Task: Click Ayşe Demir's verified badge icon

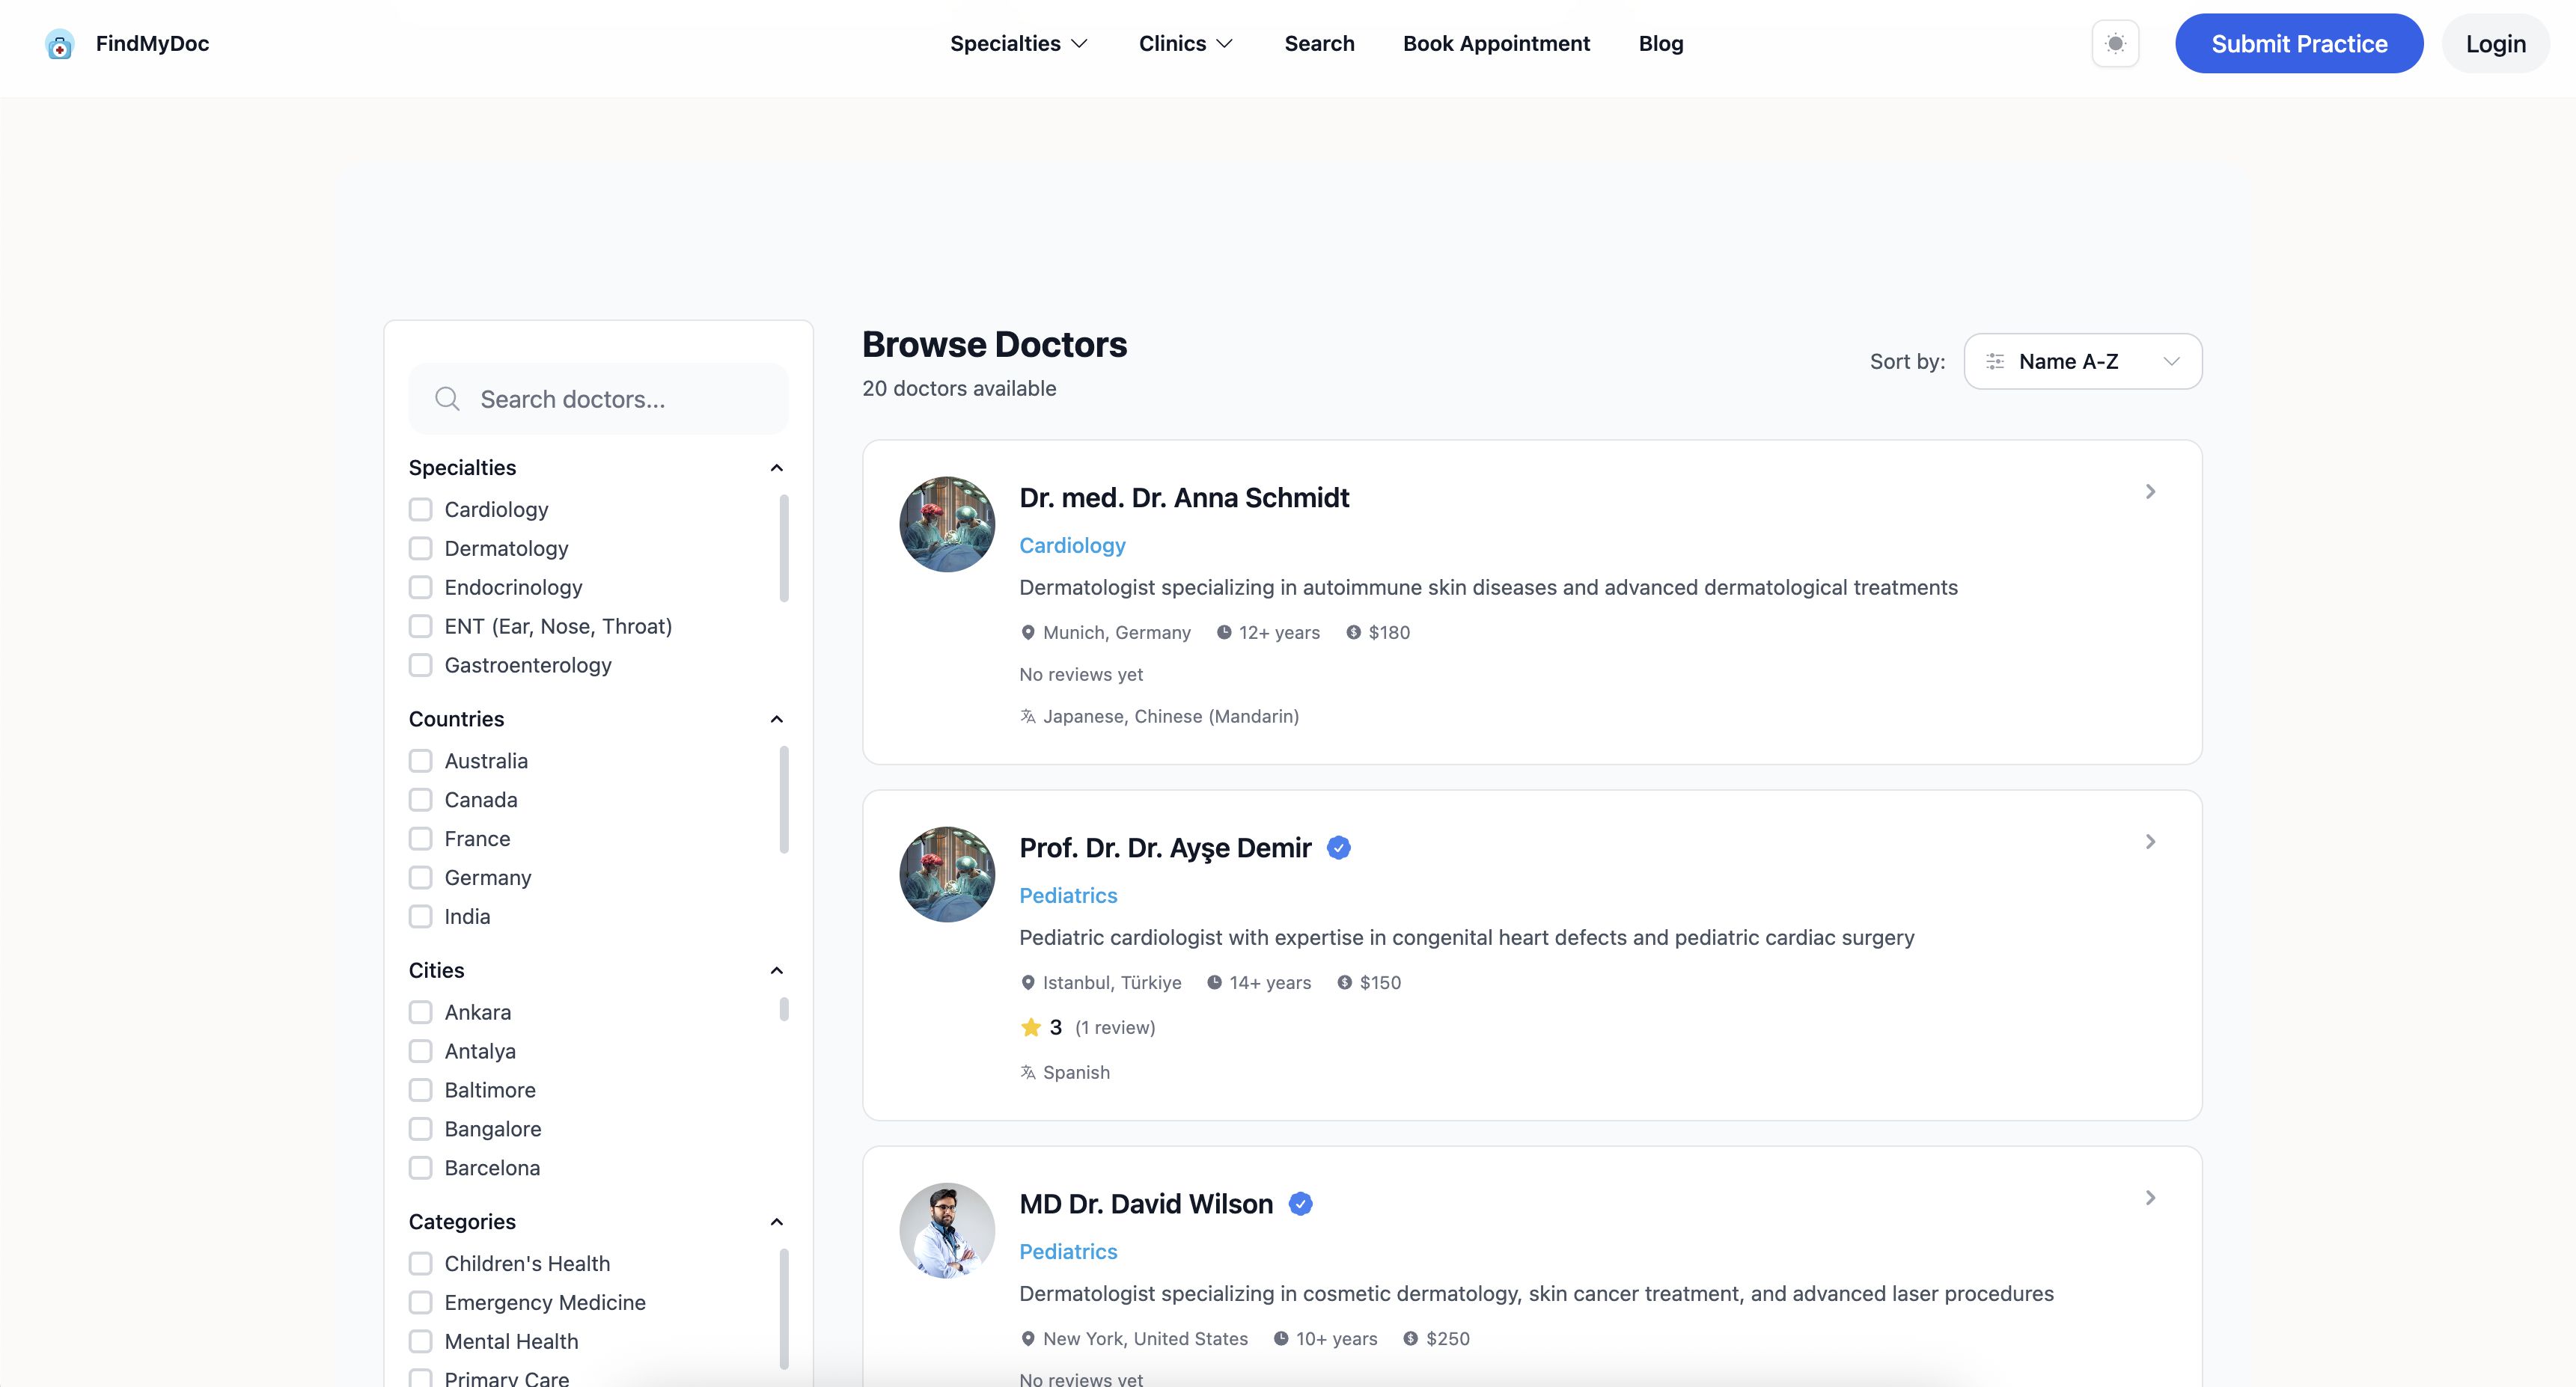Action: pos(1338,848)
